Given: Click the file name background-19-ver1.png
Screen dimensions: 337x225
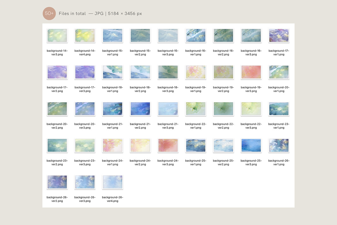Looking at the screenshot, I should click(196, 89).
